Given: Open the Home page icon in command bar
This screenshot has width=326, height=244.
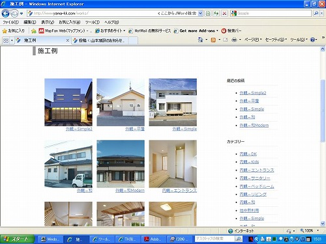Looking at the screenshot, I should point(200,40).
